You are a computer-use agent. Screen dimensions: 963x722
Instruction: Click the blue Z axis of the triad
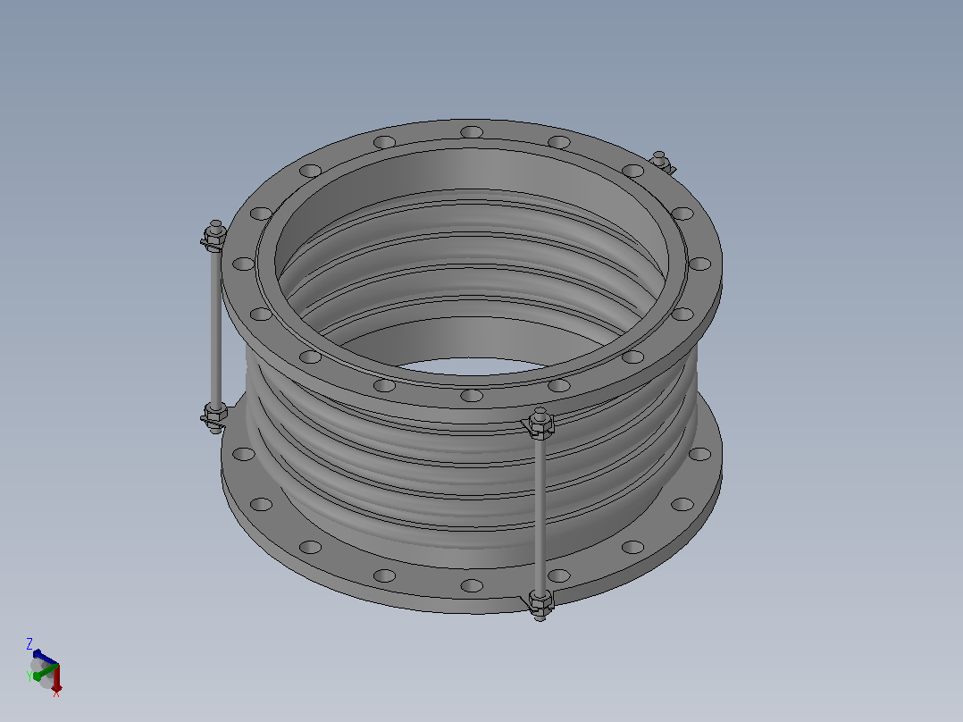(x=45, y=658)
